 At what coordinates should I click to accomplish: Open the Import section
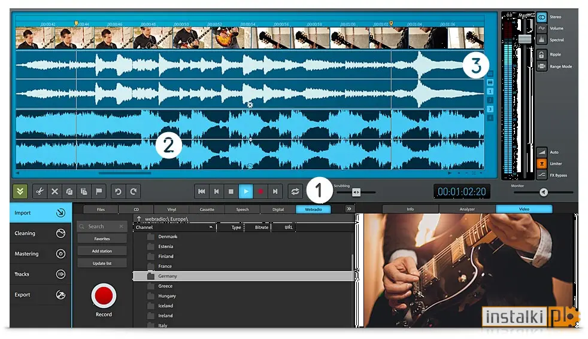[x=41, y=213]
